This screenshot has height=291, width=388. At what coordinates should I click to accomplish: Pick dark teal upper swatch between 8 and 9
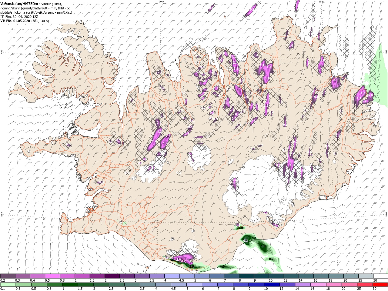tap(246, 276)
